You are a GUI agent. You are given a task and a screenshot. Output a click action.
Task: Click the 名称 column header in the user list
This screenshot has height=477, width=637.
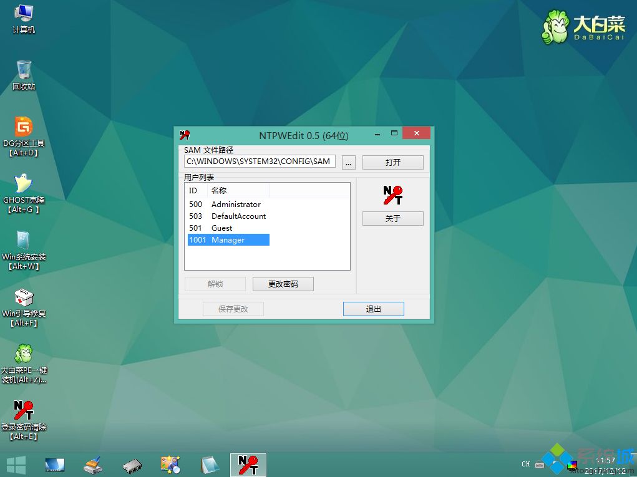[x=219, y=190]
